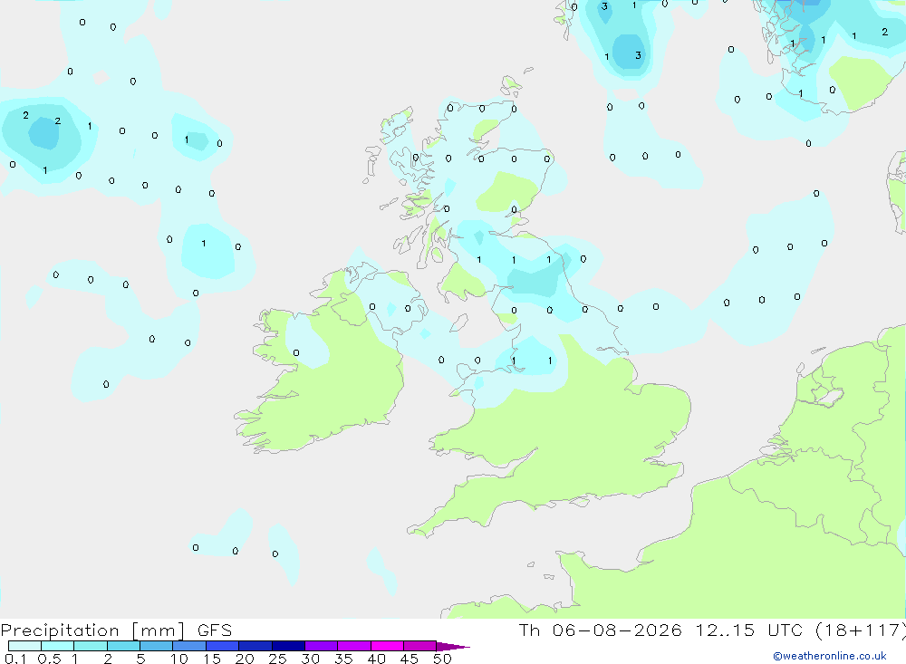906x664 pixels.
Task: Click the legend label '25'
Action: [x=278, y=659]
